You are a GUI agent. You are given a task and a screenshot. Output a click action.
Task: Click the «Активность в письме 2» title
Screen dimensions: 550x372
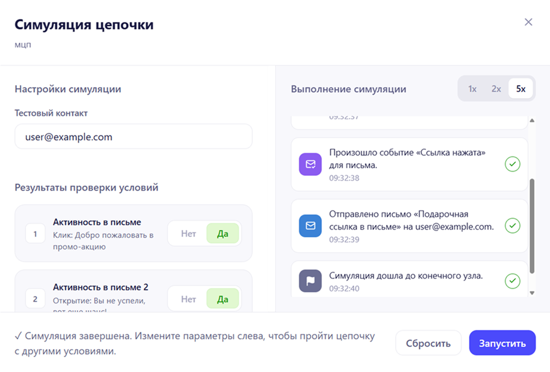click(x=101, y=287)
